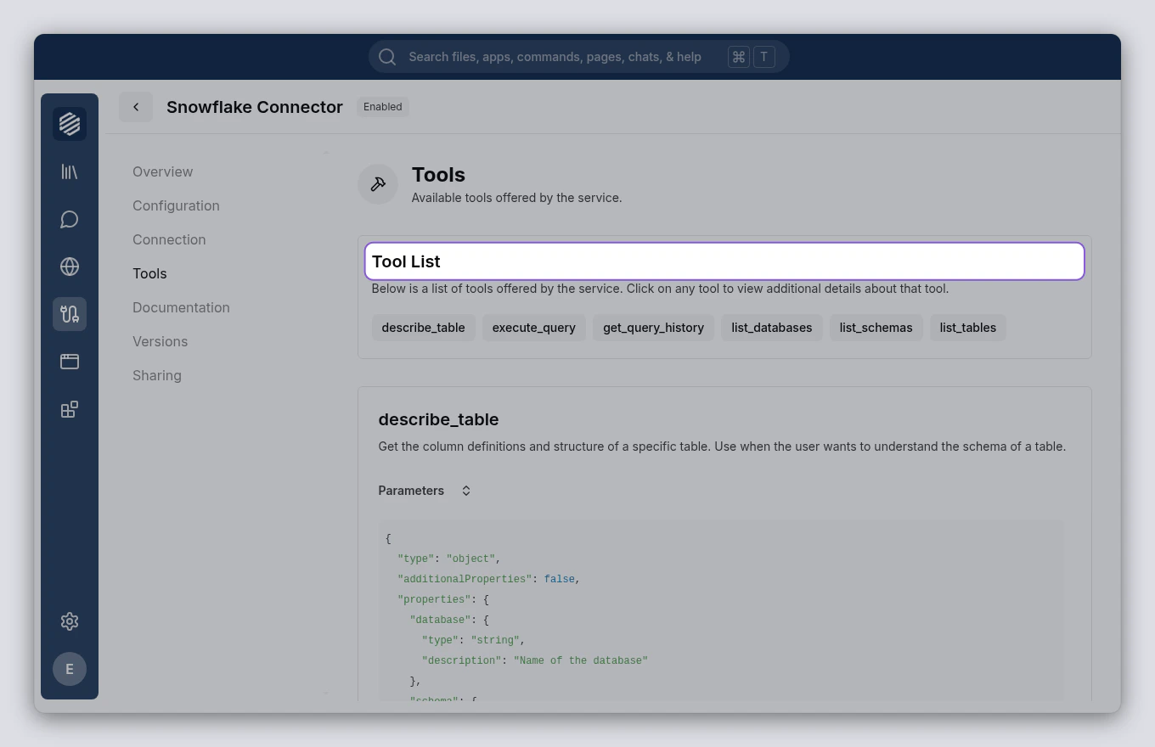
Task: Click the hammer icon beside Tools heading
Action: [x=378, y=184]
